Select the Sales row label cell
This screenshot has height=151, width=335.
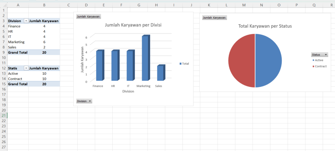tap(18, 47)
